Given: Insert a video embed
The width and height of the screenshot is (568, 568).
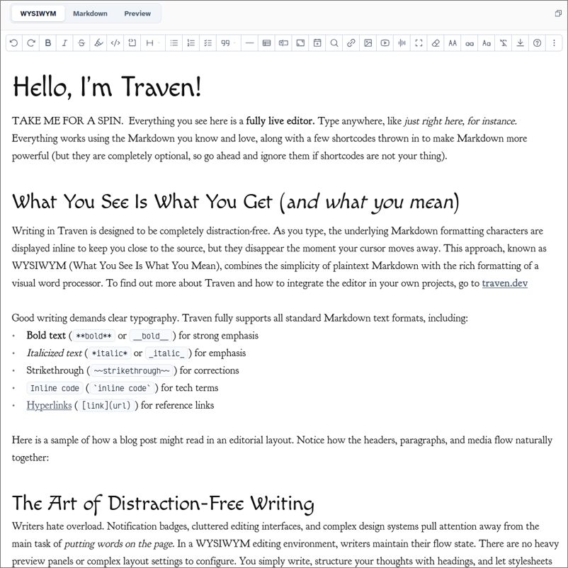Looking at the screenshot, I should coord(385,43).
